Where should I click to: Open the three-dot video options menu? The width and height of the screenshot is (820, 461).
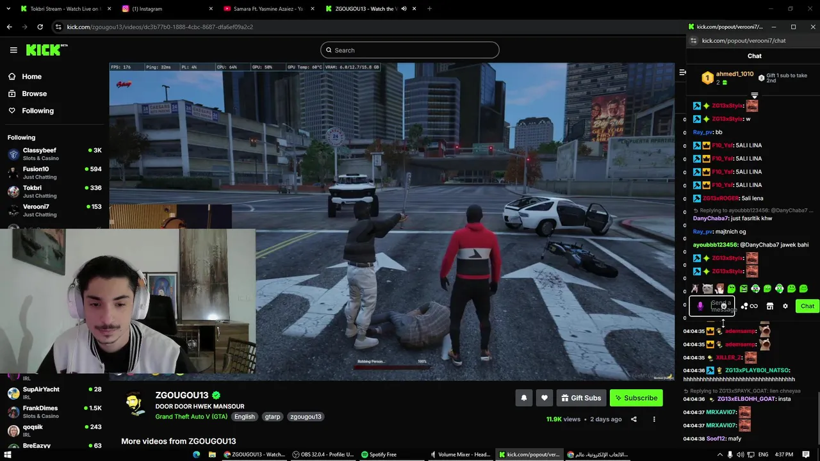(654, 419)
